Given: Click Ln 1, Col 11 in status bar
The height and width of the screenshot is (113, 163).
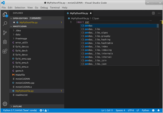Looking at the screenshot, I should tap(107, 111).
